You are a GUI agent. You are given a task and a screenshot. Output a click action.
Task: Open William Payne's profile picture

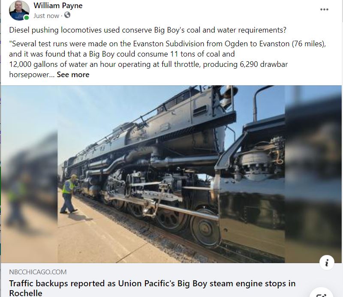tap(19, 10)
